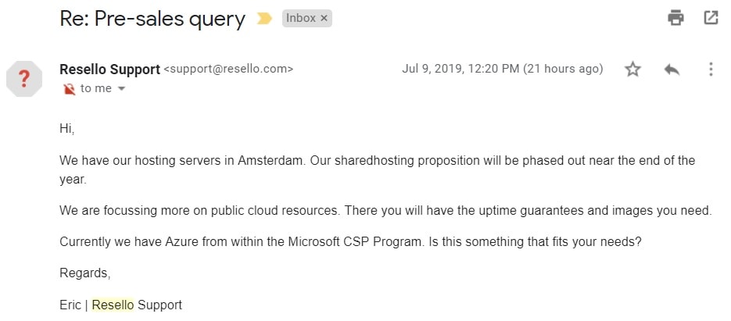Click the subject line Re: Pre-sales query
The width and height of the screenshot is (731, 321).
152,19
